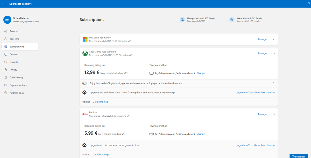Click Xbox icon beside 'Upgrade and discover'
Viewport: 311px width, 158px height.
(x=84, y=145)
